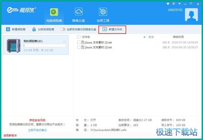Check the jisuxz 文本素材 (1).txt checkbox
The height and width of the screenshot is (140, 203).
tap(78, 42)
